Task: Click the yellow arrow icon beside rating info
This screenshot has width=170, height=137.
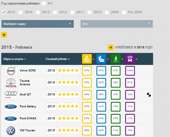Action: point(111,47)
